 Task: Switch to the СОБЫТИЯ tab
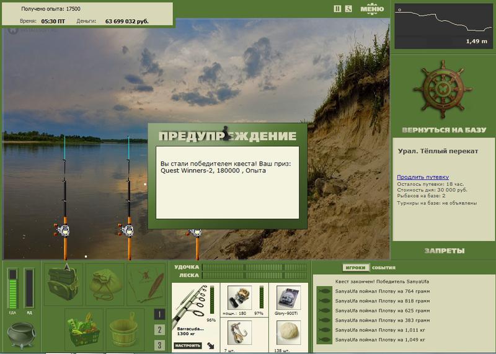pyautogui.click(x=384, y=268)
